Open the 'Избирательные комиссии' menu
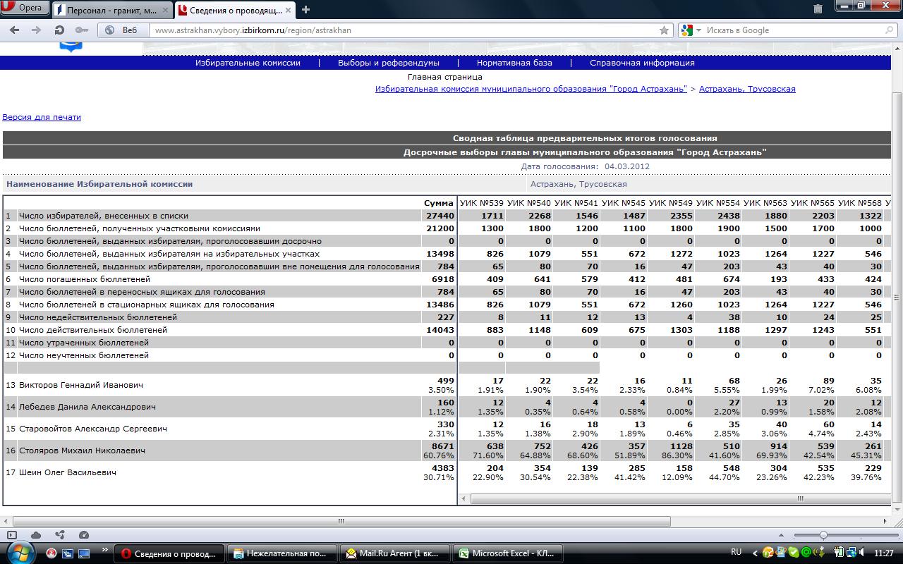 (x=248, y=63)
